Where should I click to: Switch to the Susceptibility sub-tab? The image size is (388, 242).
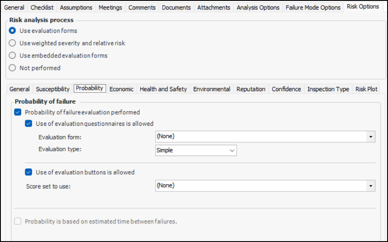point(53,89)
